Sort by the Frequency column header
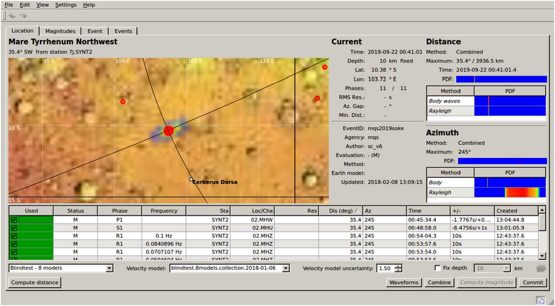555x306 pixels. [164, 211]
